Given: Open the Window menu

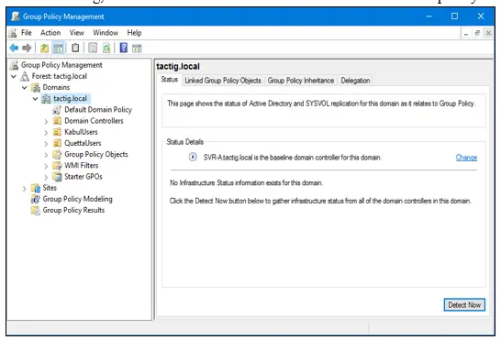Looking at the screenshot, I should (x=106, y=33).
